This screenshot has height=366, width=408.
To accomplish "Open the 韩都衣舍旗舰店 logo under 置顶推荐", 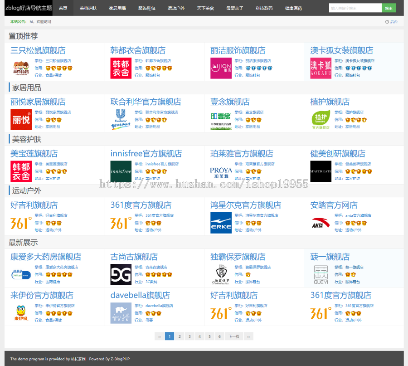I will 121,68.
